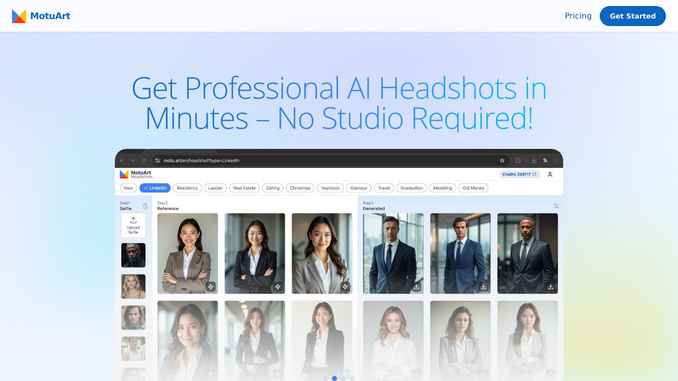Viewport: 678px width, 381px height.
Task: Select the long-haired man selfie thumbnail
Action: tap(133, 317)
